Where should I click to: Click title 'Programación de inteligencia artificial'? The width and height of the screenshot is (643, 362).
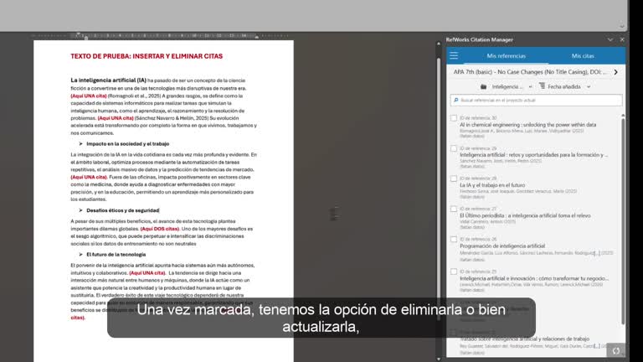point(502,246)
